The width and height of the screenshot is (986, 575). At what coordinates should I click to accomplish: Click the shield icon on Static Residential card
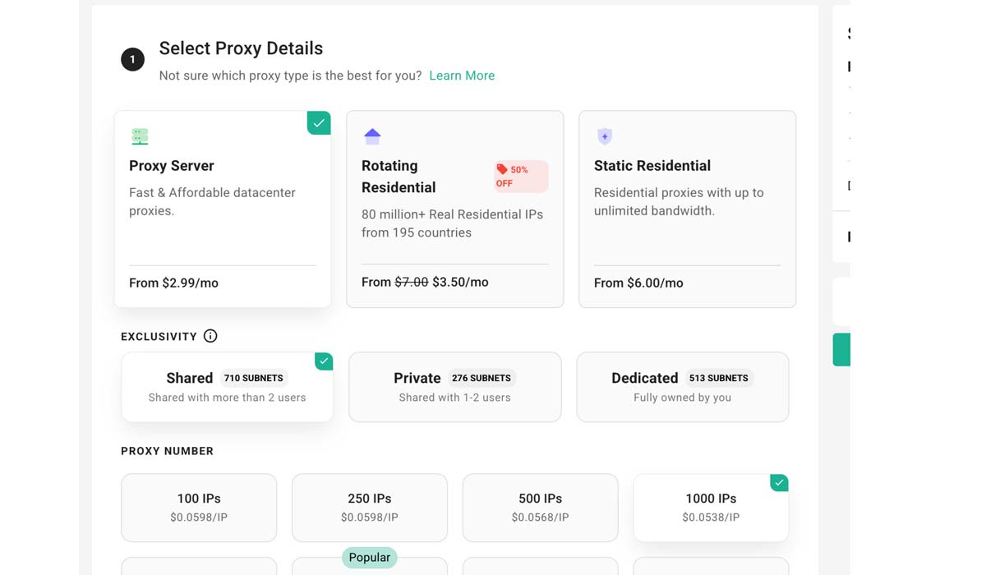605,136
